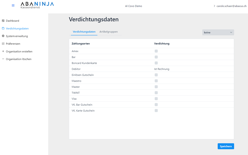
Task: Click the Verdichtungsdaten sidebar icon
Action: pyautogui.click(x=3, y=28)
